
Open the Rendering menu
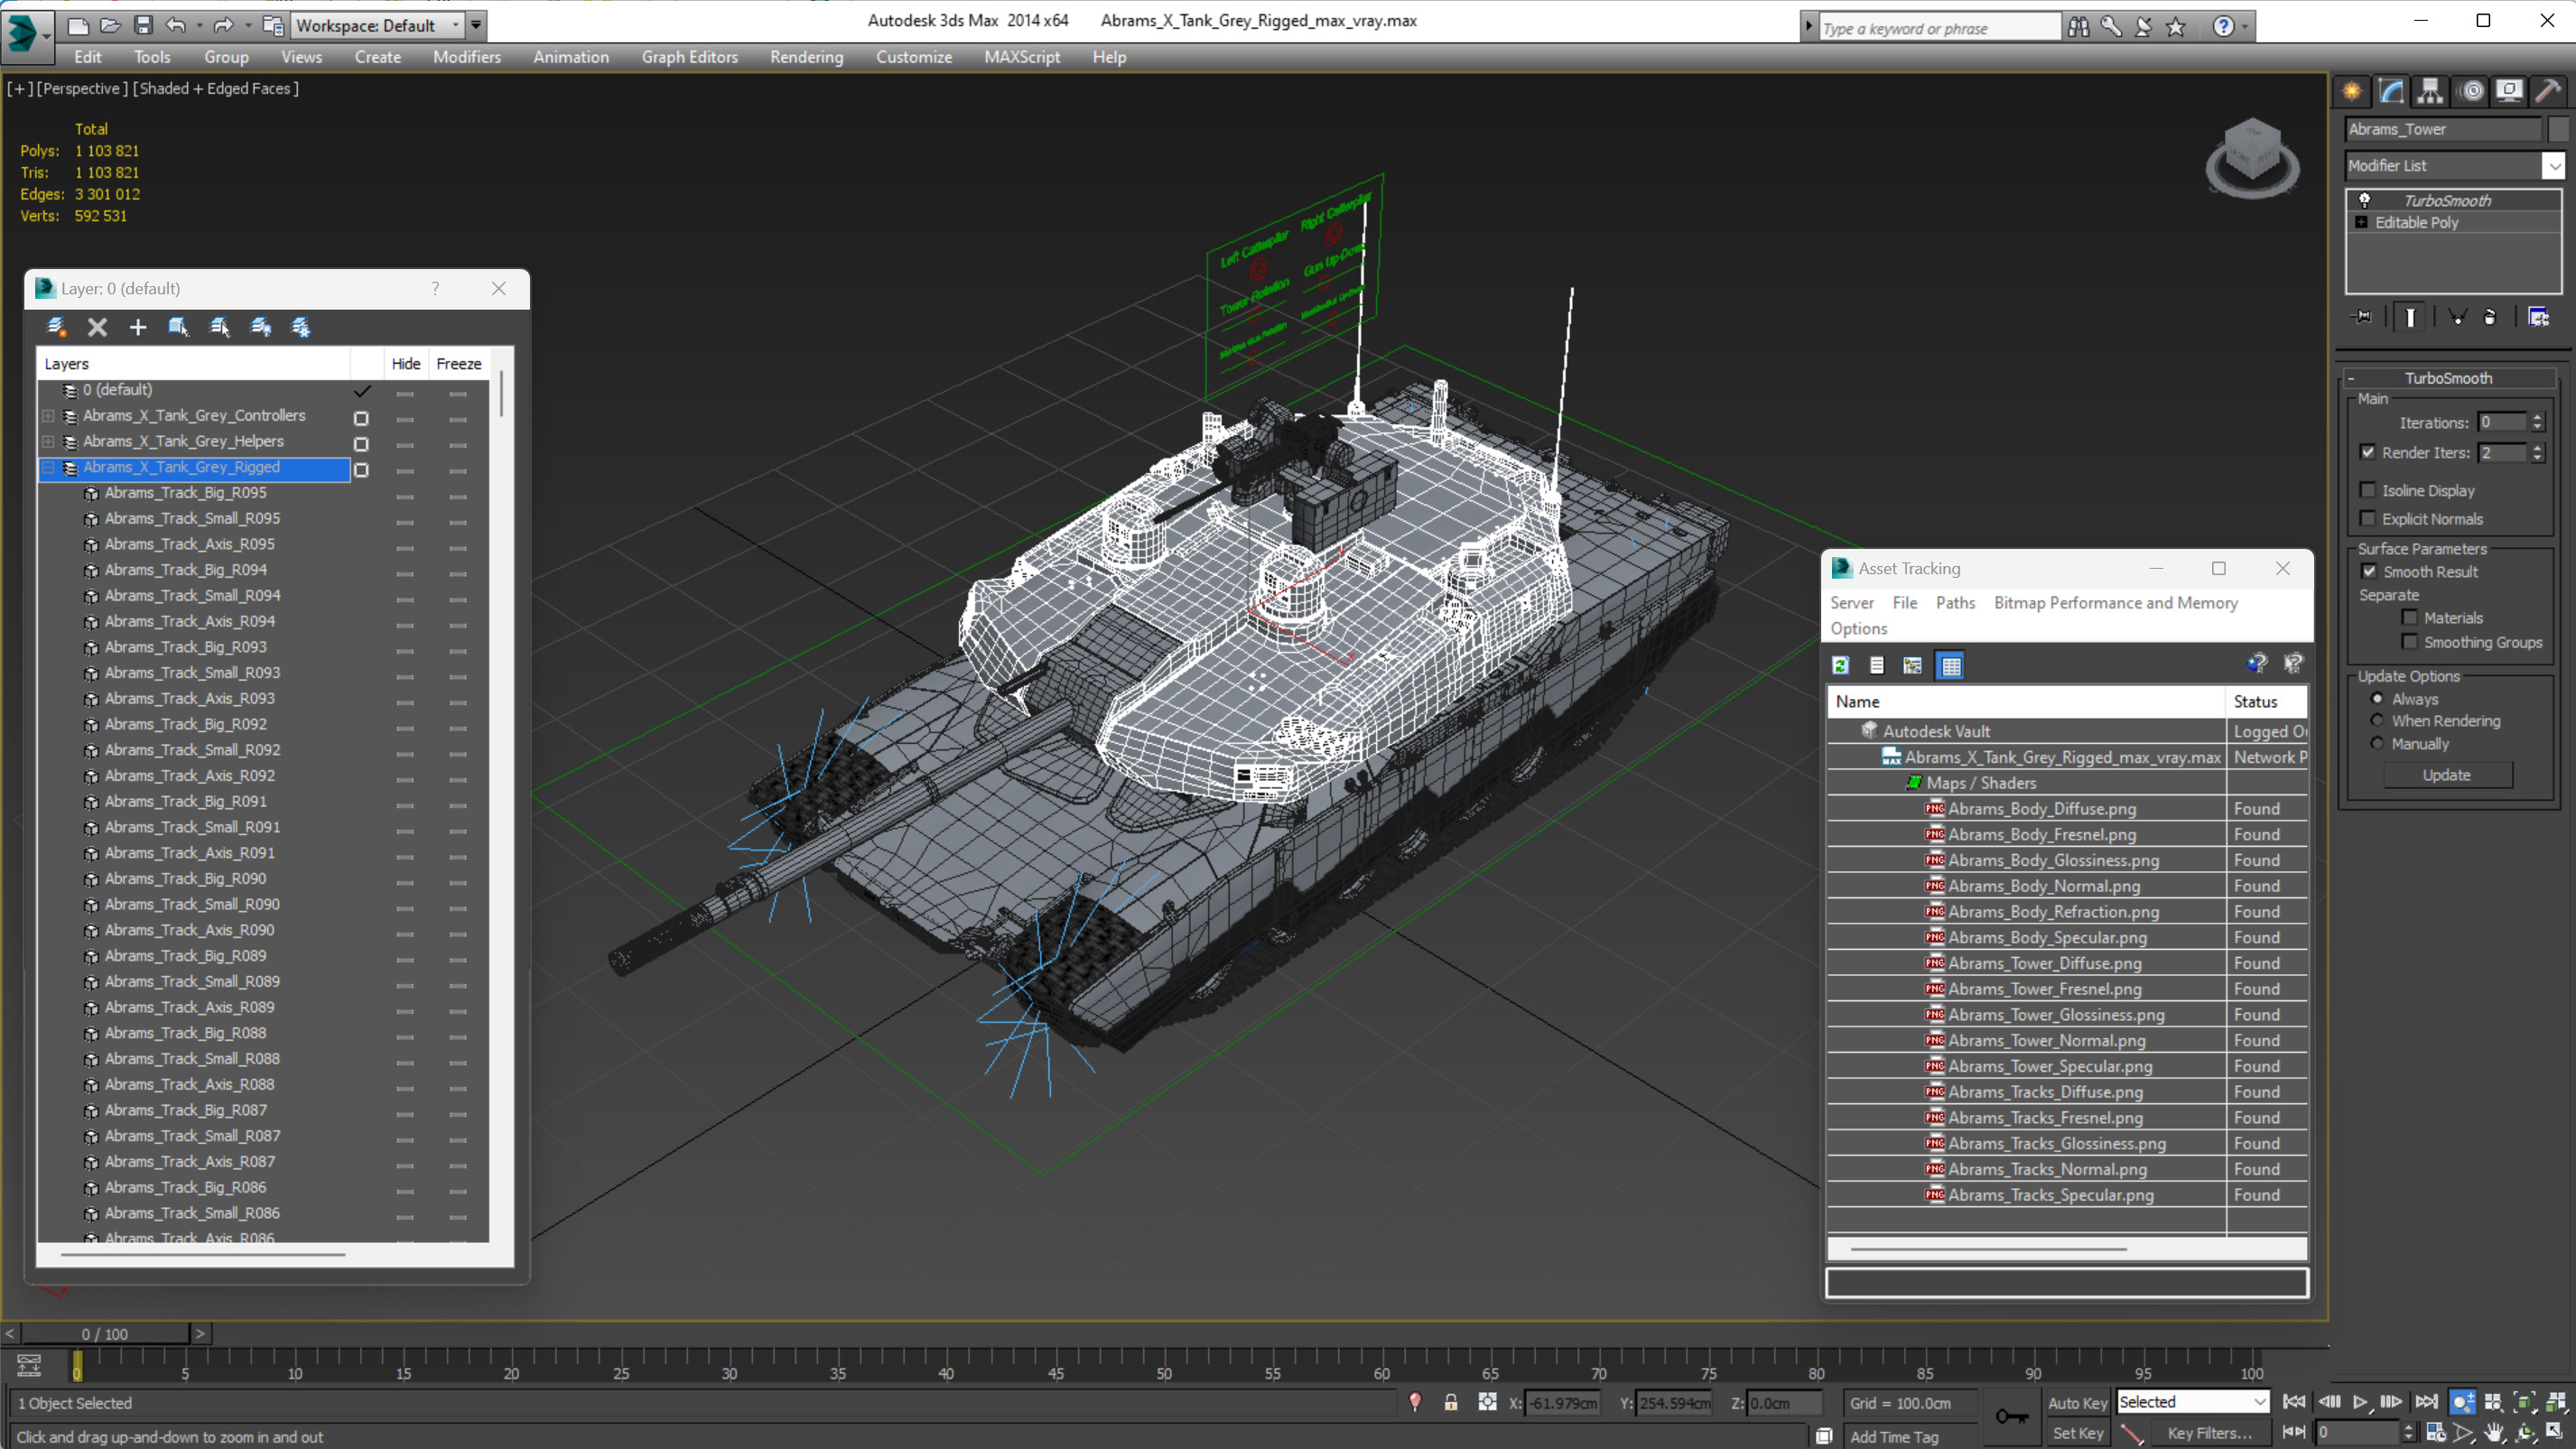coord(806,57)
